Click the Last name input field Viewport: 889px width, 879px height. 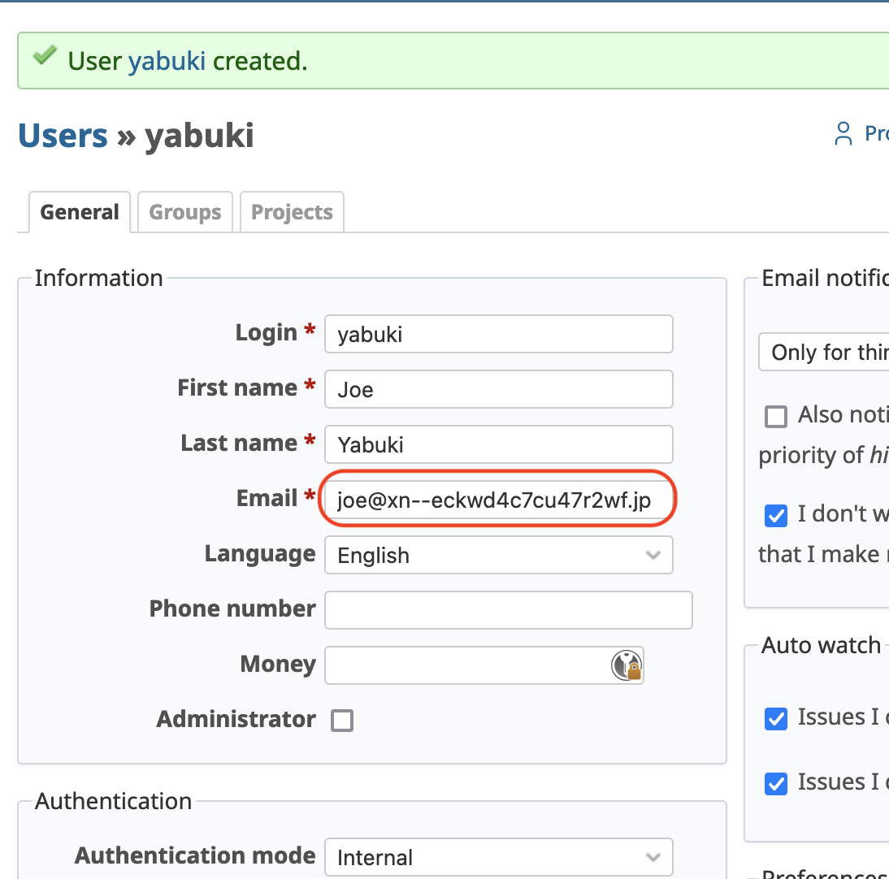coord(498,445)
